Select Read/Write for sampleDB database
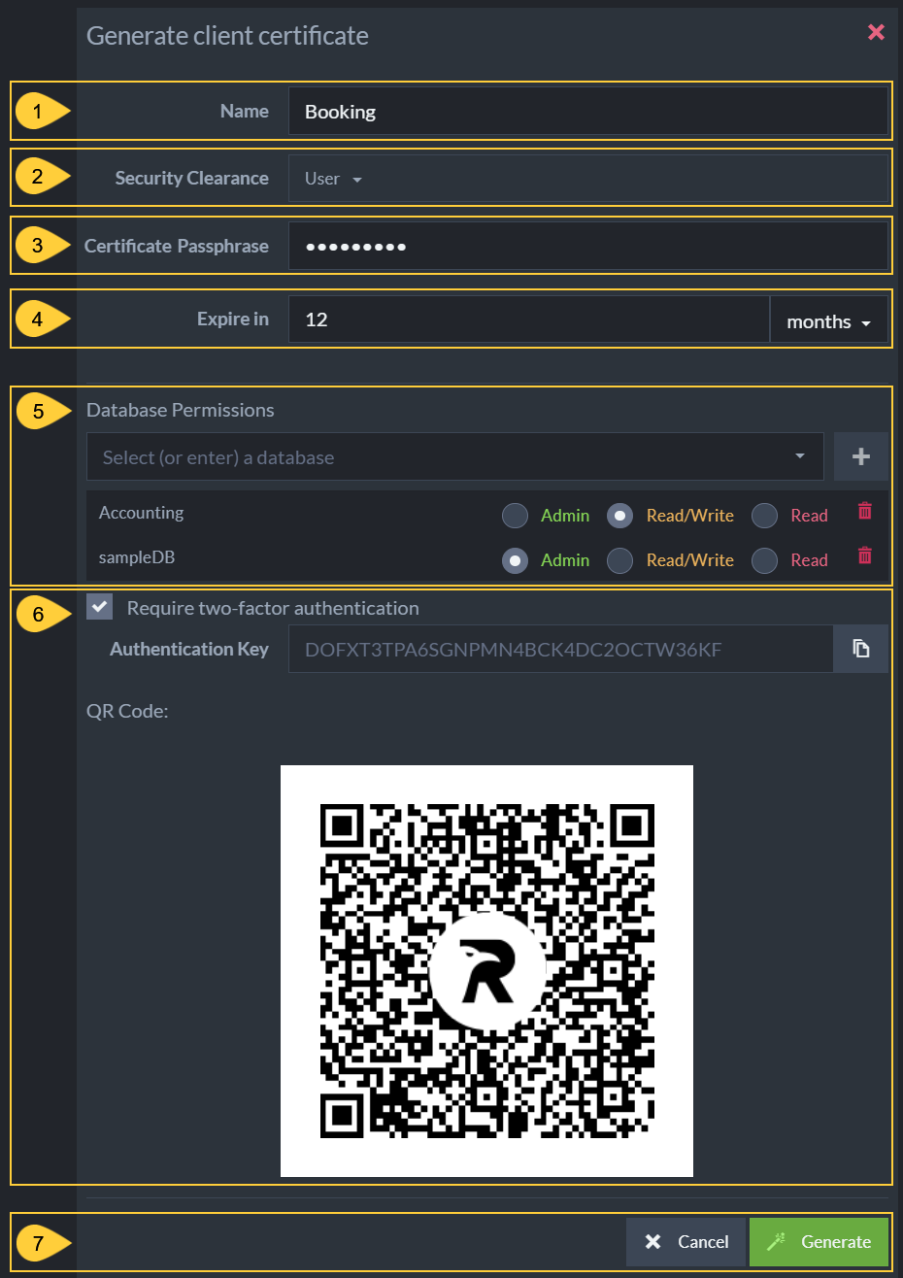 (619, 560)
